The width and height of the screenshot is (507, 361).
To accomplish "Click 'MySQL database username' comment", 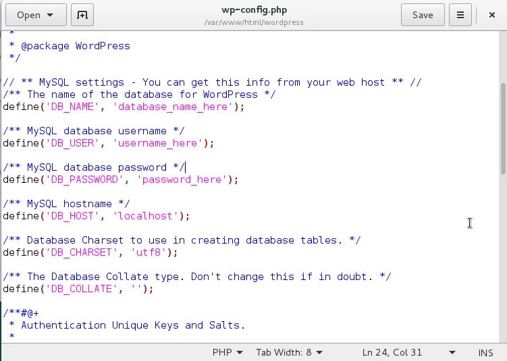I will coord(94,131).
